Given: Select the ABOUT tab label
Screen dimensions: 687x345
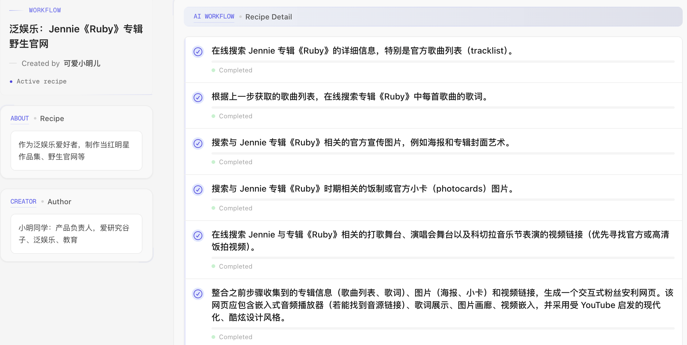Looking at the screenshot, I should [20, 119].
